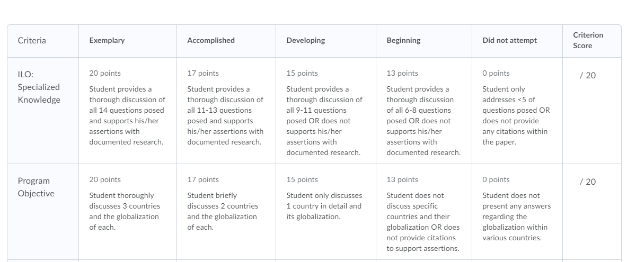Screen dimensions: 636x262
Task: Select Did not attempt for Specialized Knowledge
Action: point(517,110)
